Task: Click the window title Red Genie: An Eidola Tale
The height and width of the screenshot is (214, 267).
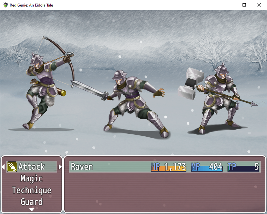Action: click(x=31, y=5)
